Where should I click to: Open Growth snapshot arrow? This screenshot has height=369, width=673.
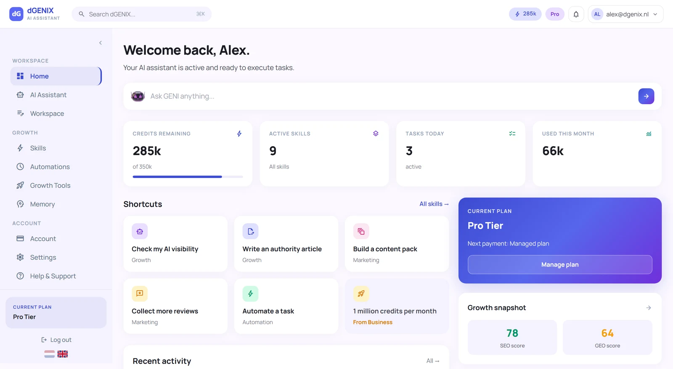coord(649,308)
